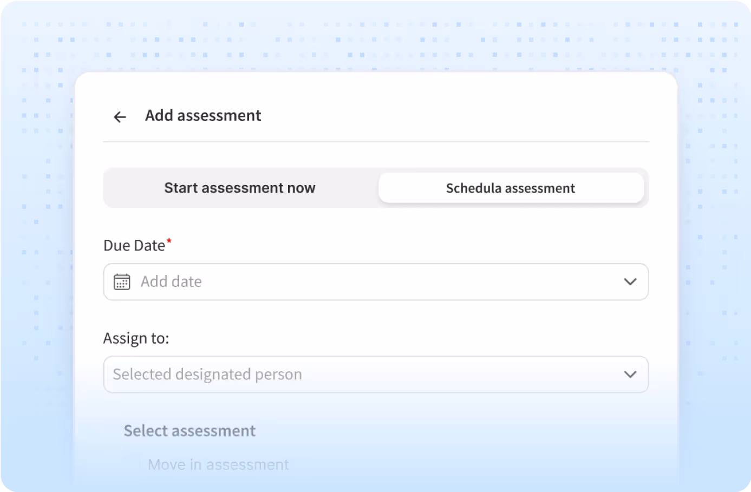Open the Selected designated person combo box
The height and width of the screenshot is (492, 751).
click(376, 374)
